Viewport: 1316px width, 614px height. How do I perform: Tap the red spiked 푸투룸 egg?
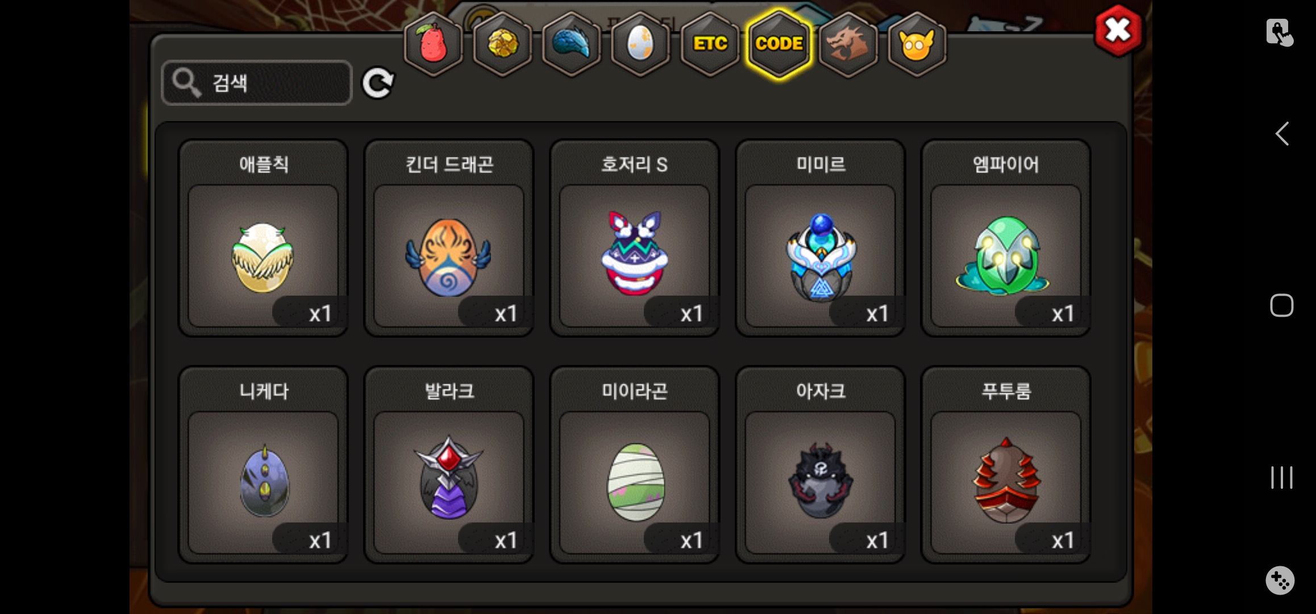[x=1006, y=465]
